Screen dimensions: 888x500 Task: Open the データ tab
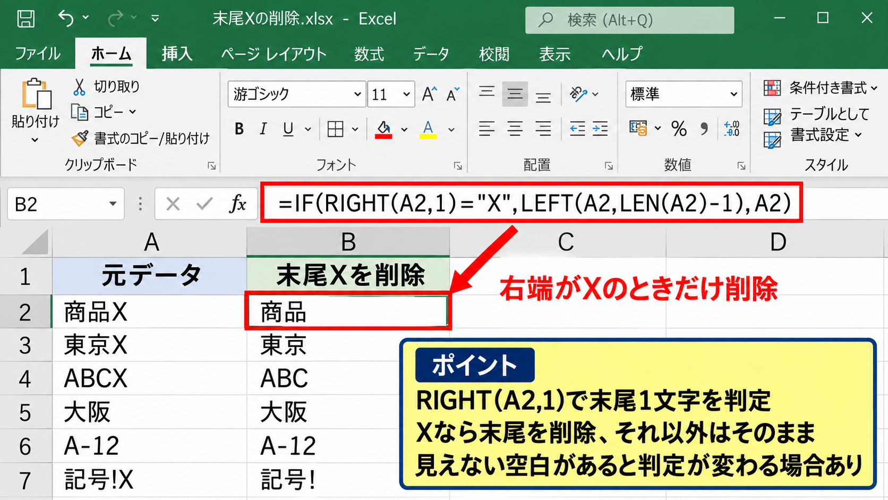tap(431, 54)
